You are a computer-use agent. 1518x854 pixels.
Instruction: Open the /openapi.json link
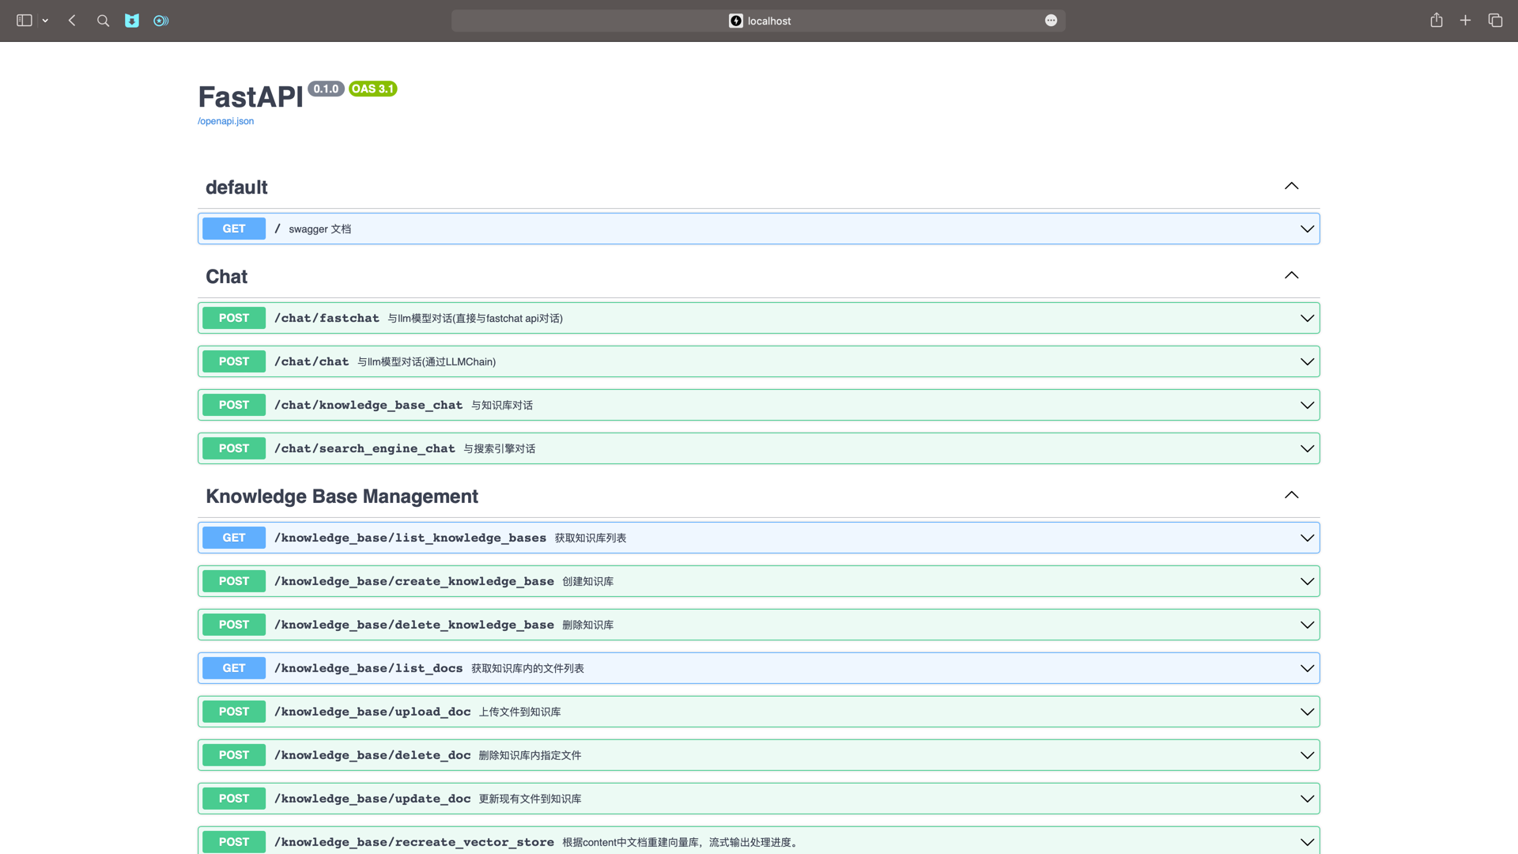[225, 121]
